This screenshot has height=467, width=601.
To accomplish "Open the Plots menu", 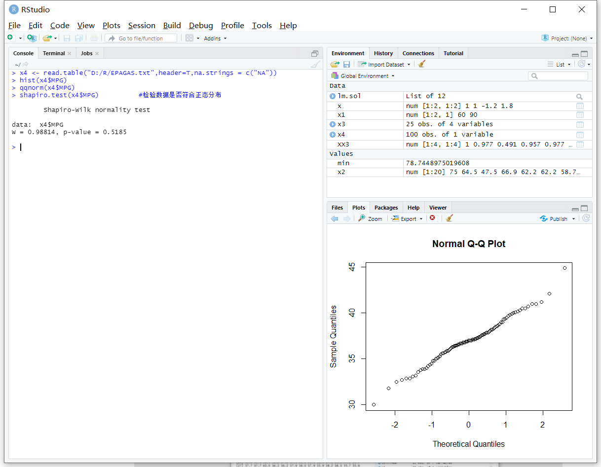I will point(112,25).
